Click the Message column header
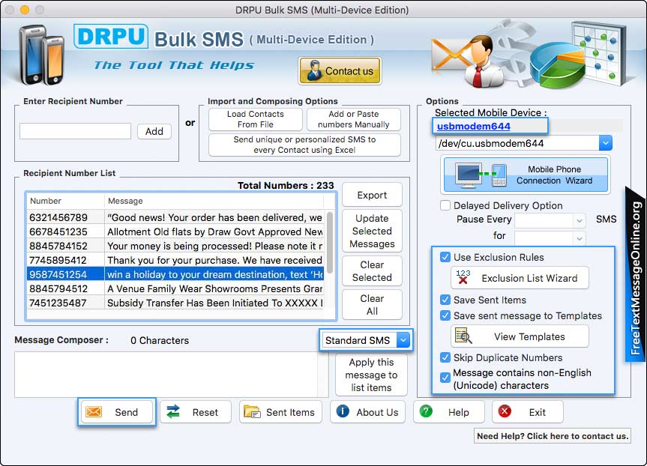Screen dimensions: 647x466 click(214, 201)
